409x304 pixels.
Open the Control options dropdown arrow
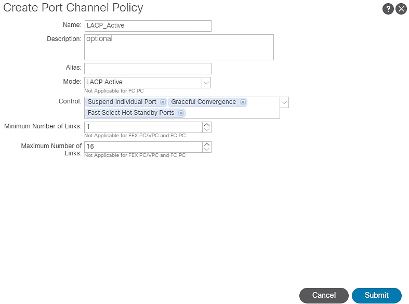(284, 102)
